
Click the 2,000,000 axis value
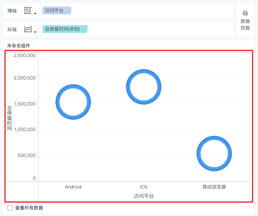(25, 78)
